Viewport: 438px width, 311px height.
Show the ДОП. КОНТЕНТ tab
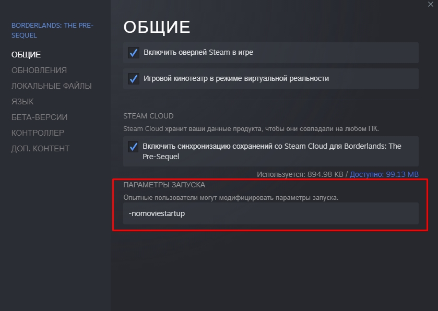(40, 148)
